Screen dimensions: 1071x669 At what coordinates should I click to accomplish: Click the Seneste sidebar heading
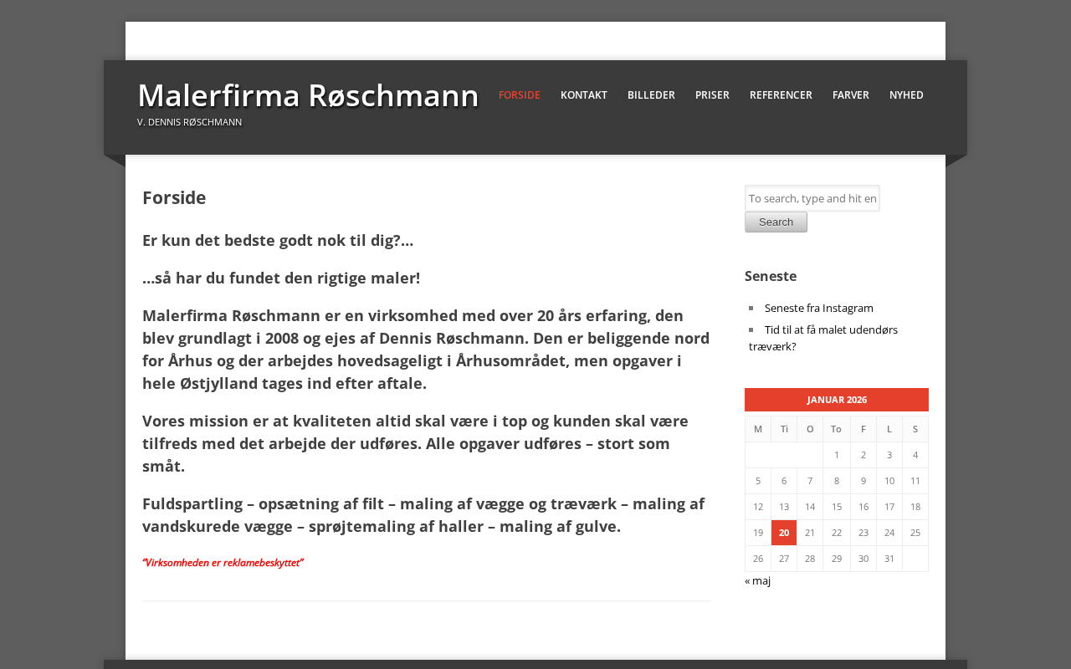click(771, 276)
